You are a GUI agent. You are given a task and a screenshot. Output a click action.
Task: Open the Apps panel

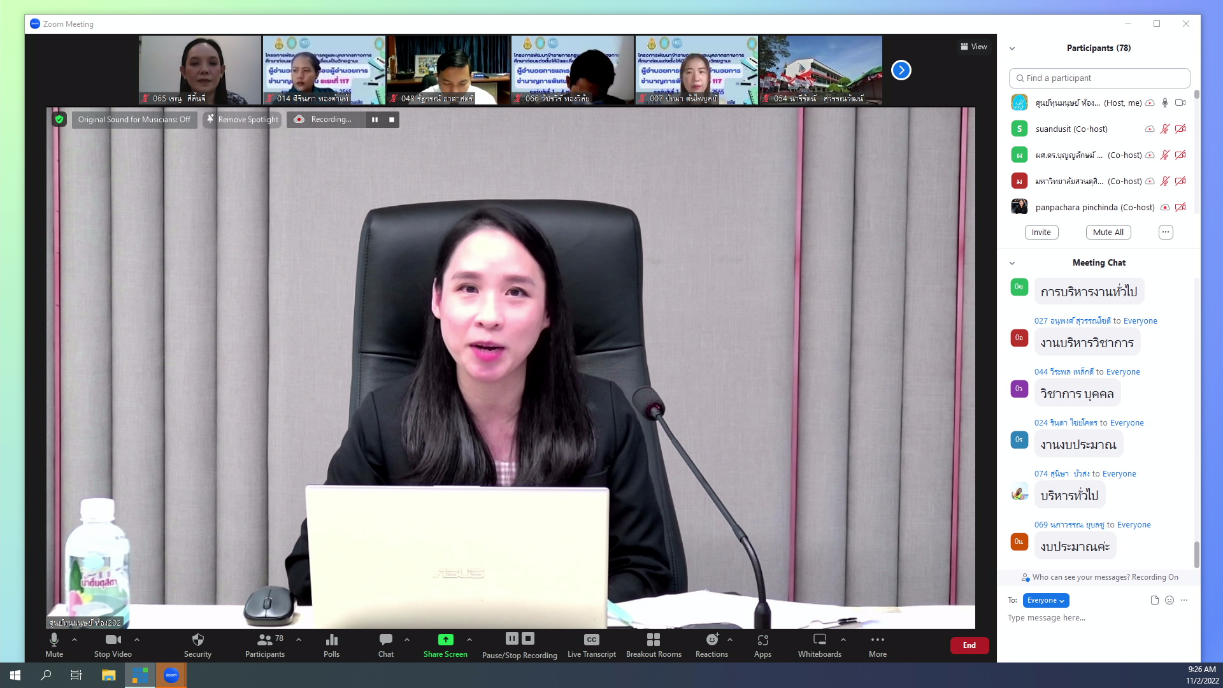tap(762, 645)
